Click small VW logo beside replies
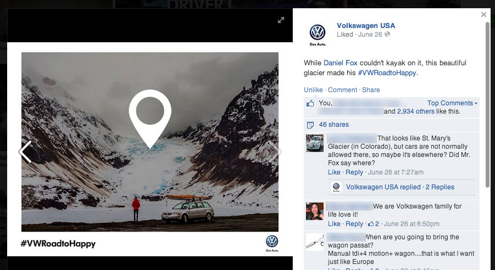Screen dimensions: 495x270 336,187
